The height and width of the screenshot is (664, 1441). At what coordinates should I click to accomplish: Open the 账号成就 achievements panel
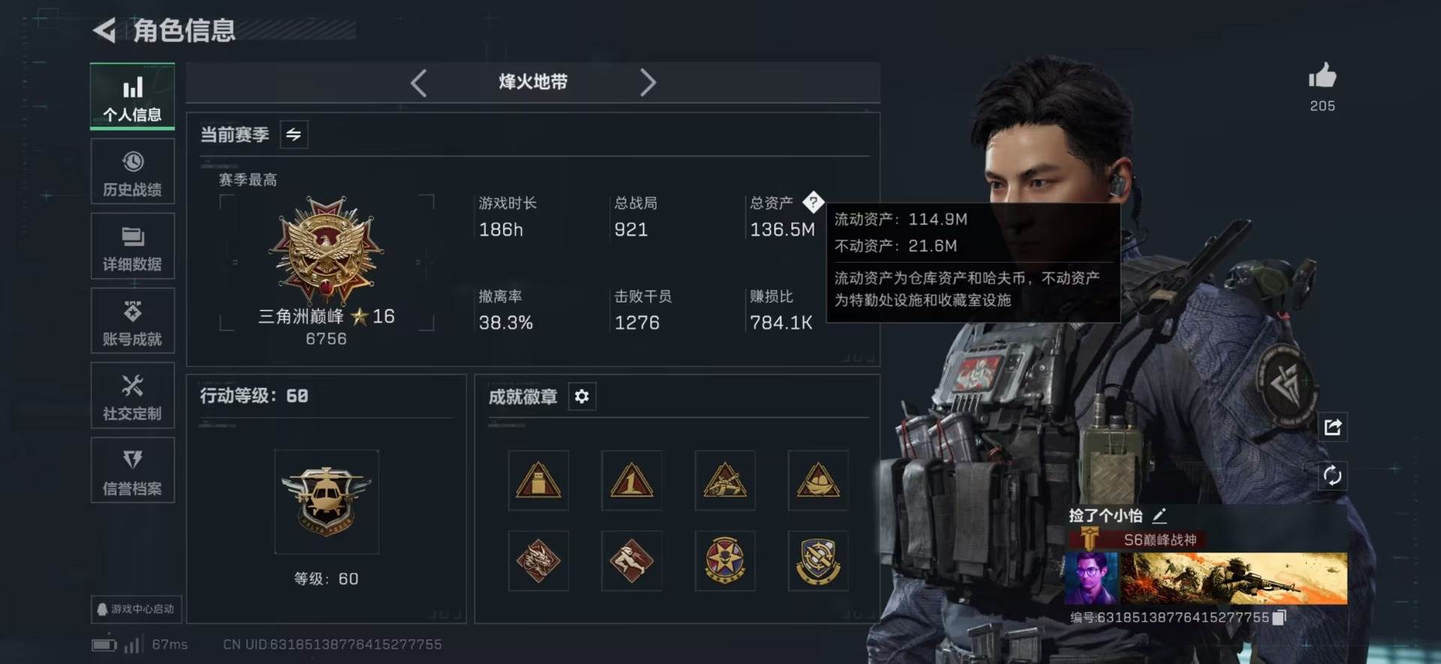pos(133,321)
